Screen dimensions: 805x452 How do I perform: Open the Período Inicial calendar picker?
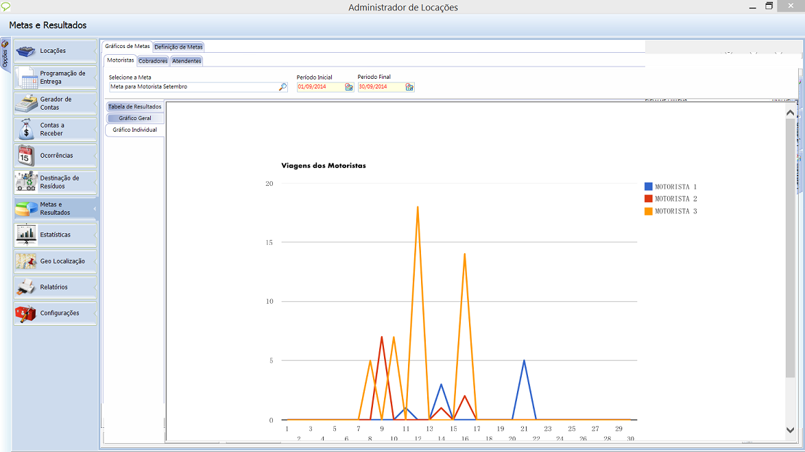click(x=348, y=87)
